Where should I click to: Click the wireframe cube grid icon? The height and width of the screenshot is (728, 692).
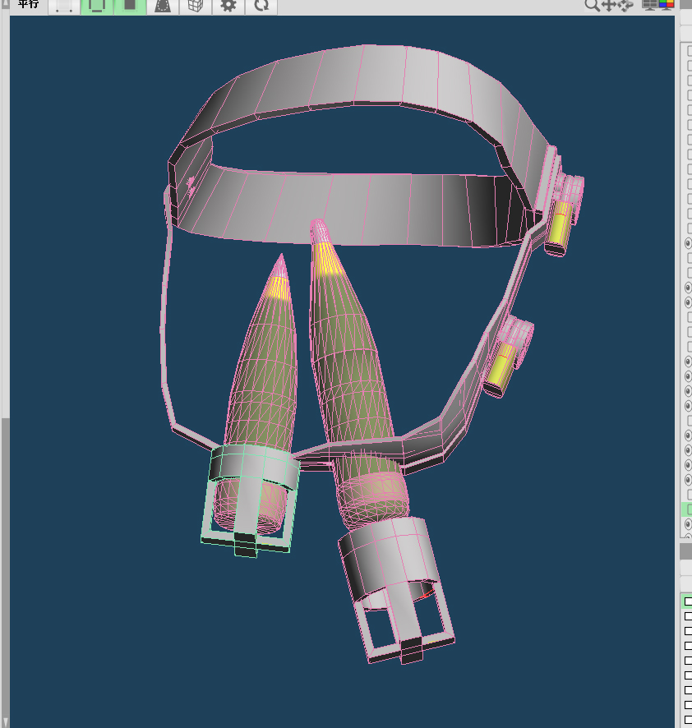click(x=196, y=6)
